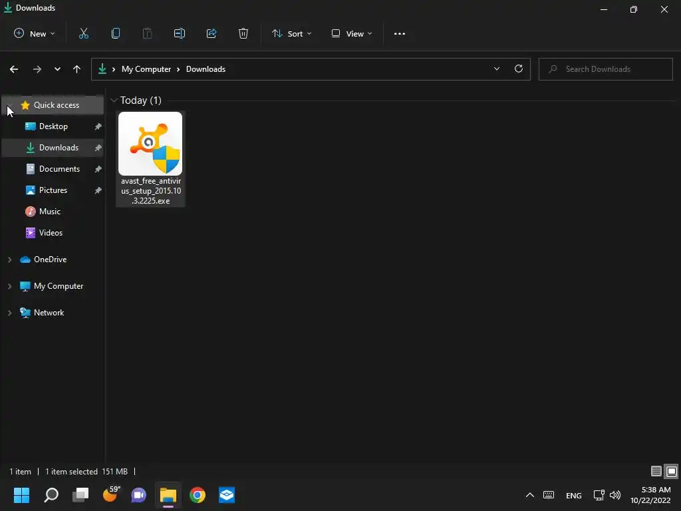Open the View layout dropdown
681x511 pixels.
click(x=351, y=33)
